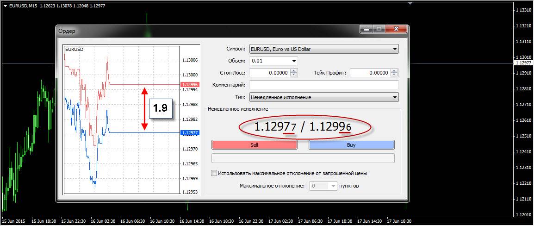The height and width of the screenshot is (226, 534).
Task: Click the Стоп Лосс value field
Action: (269, 73)
